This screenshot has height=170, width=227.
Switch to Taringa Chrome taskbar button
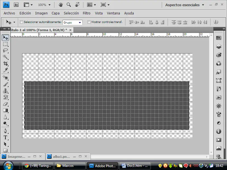point(38,166)
